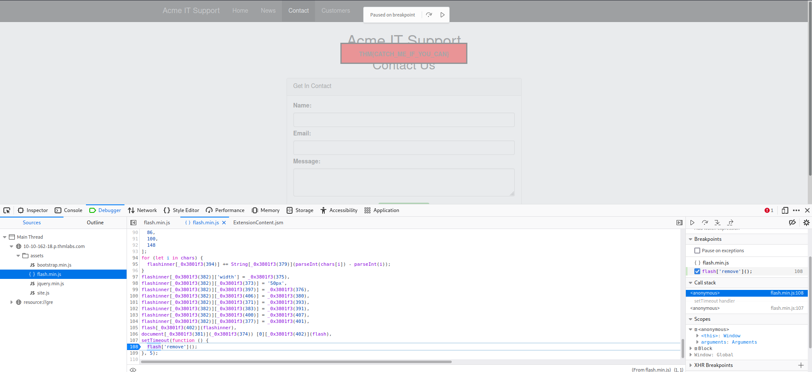Toggle responsive design mode icon

click(784, 210)
